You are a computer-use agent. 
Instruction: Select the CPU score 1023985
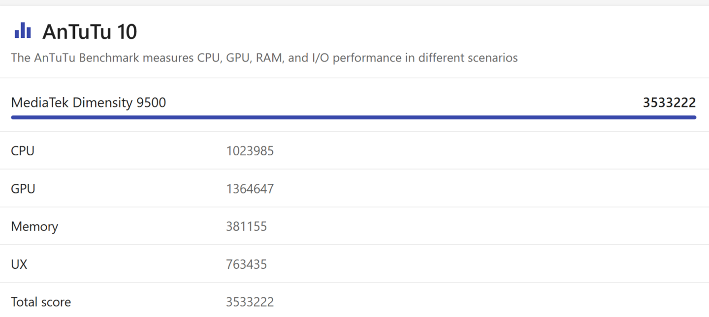(x=250, y=151)
